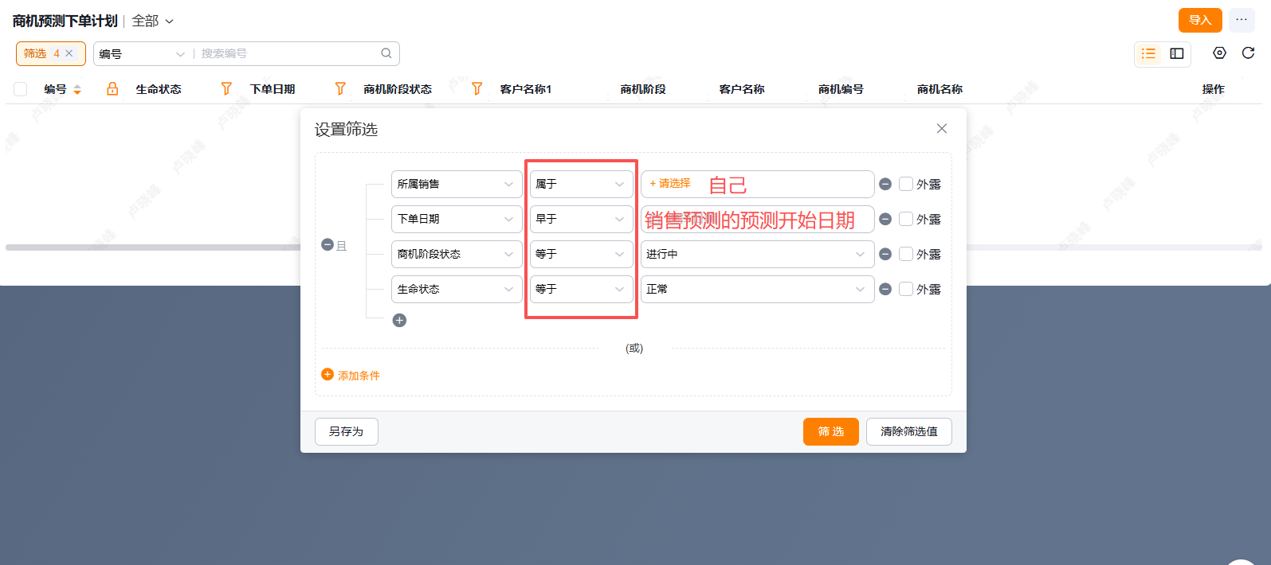Click the refresh icon in top right
The image size is (1271, 565).
tap(1248, 53)
